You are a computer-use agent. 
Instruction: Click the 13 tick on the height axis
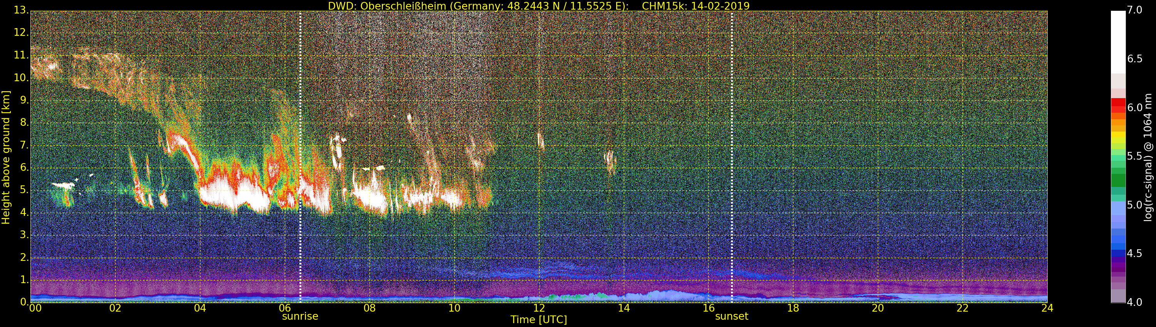(x=20, y=10)
